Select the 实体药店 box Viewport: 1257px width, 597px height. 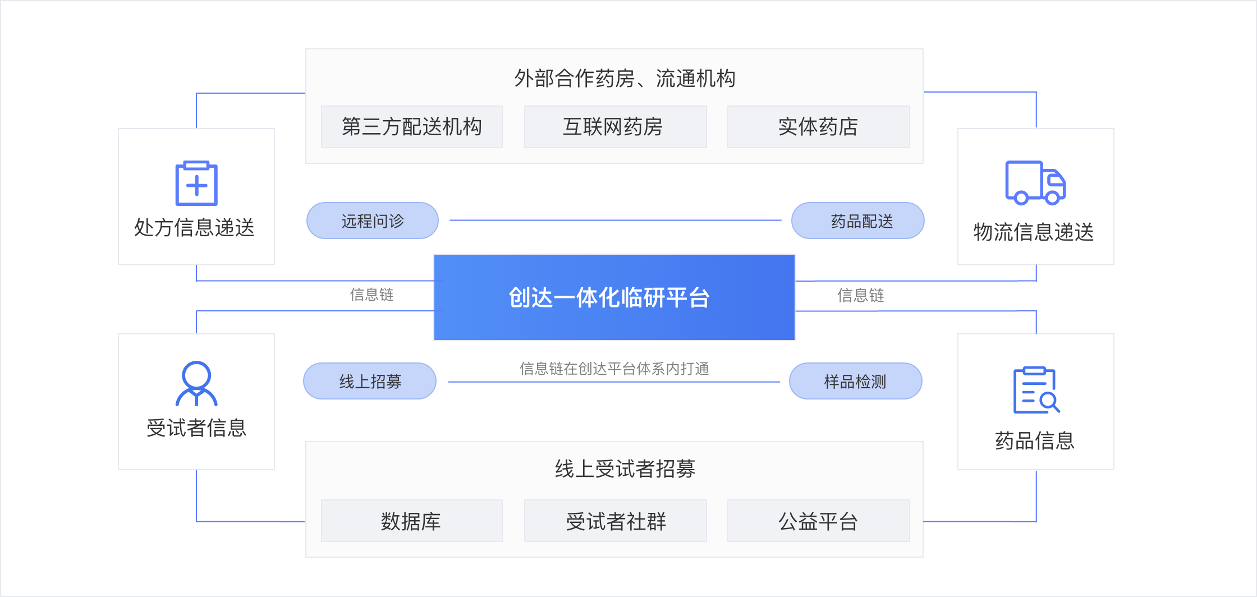819,127
